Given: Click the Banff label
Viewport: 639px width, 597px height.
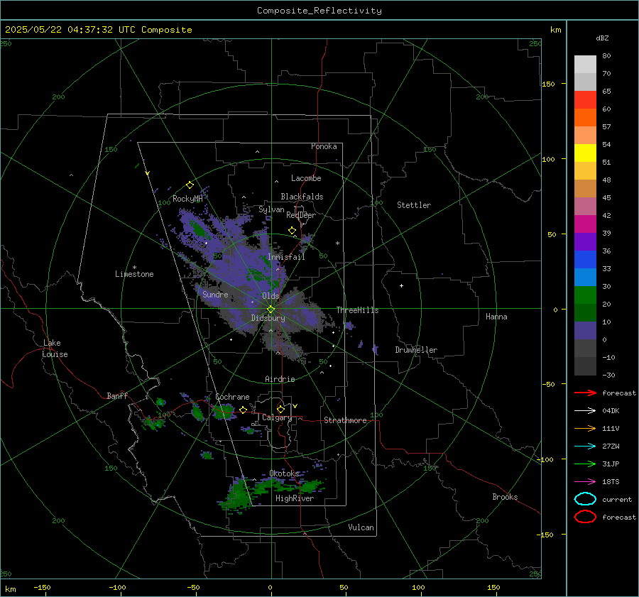Looking at the screenshot, I should click(x=117, y=395).
